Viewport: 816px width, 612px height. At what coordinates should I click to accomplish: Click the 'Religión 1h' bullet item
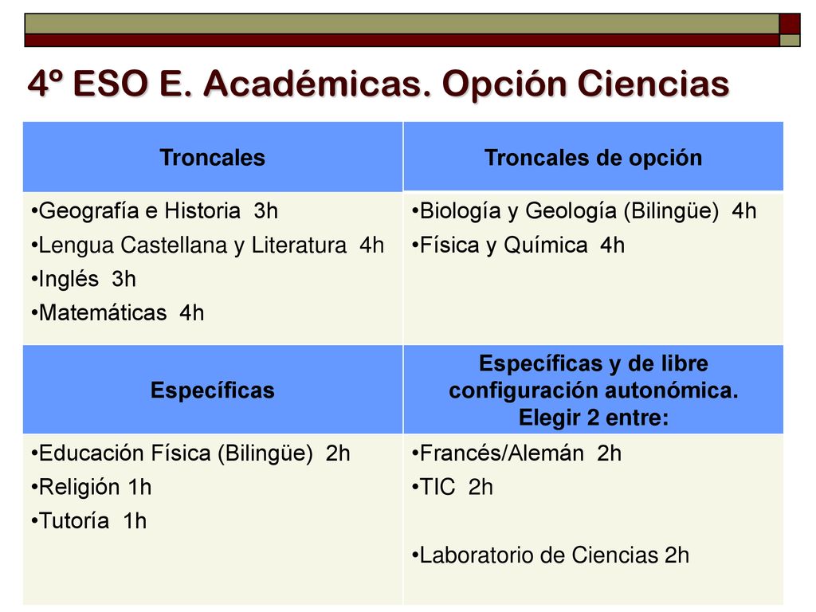point(91,488)
